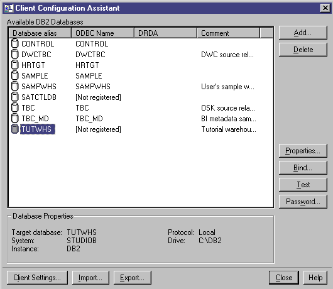This screenshot has height=289, width=333.
Task: Click the C:\DB2 drive value
Action: click(x=210, y=241)
